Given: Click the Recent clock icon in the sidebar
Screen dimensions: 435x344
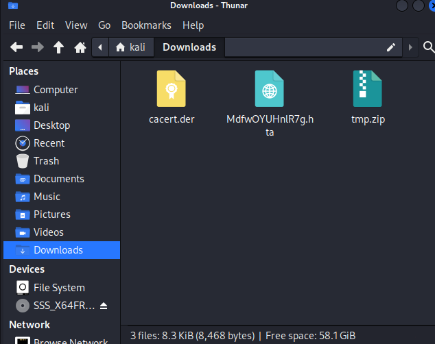Looking at the screenshot, I should (x=23, y=143).
